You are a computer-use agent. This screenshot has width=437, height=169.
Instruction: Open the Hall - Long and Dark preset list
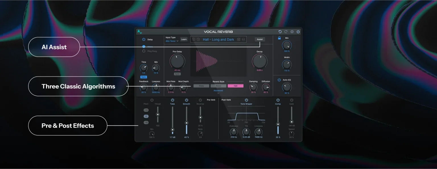pyautogui.click(x=218, y=39)
